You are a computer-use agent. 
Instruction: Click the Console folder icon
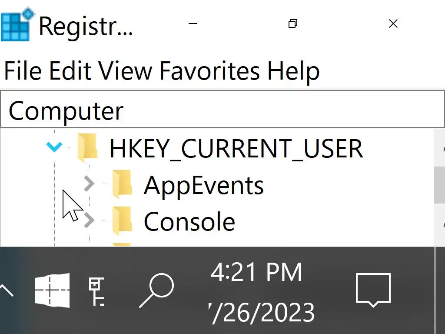click(122, 221)
